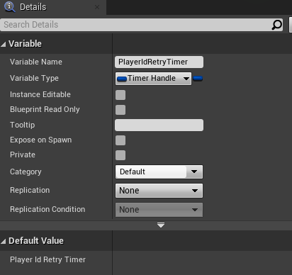292x275 pixels.
Task: Click the Variable Type label
Action: coord(34,78)
